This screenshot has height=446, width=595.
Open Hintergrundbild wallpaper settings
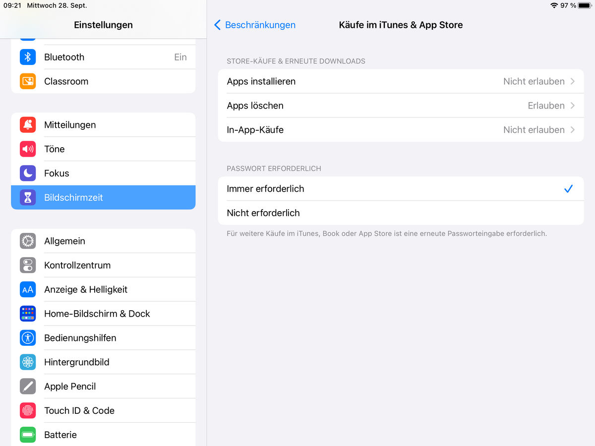[x=76, y=362]
